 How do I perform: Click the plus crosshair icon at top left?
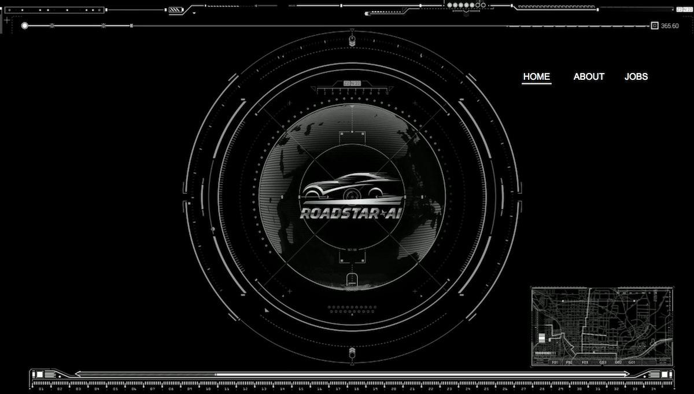click(7, 20)
